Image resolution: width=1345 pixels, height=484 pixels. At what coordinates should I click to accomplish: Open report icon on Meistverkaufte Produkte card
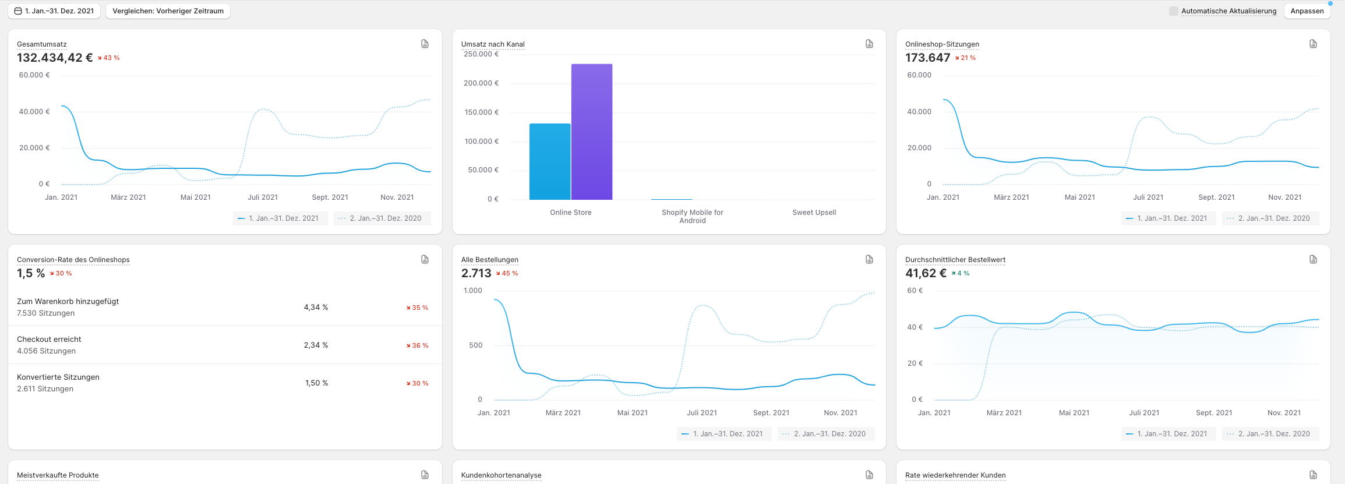pyautogui.click(x=425, y=475)
